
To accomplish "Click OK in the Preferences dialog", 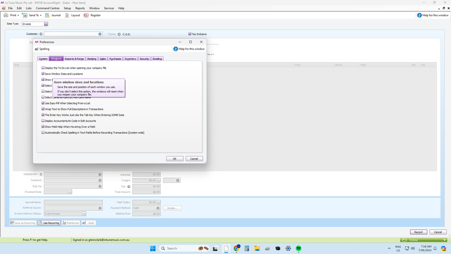I will coord(174,159).
